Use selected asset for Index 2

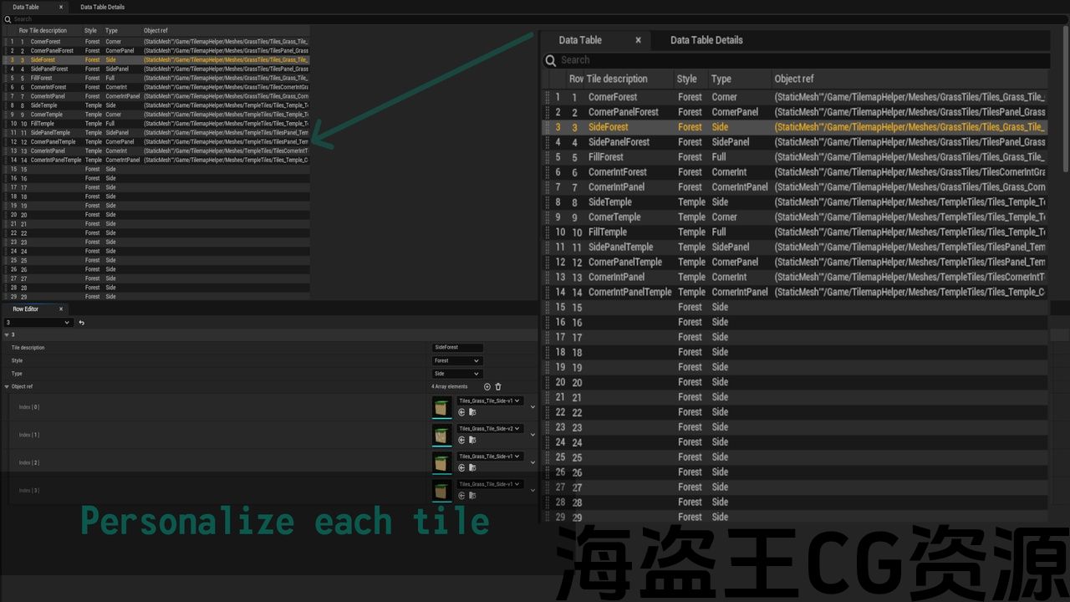point(461,467)
